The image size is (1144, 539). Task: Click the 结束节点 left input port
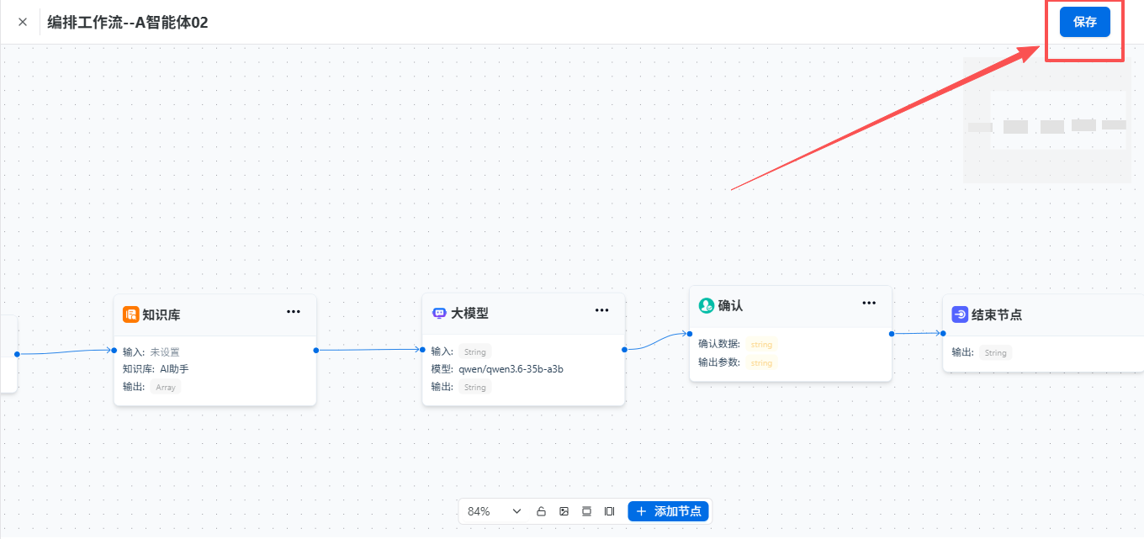pyautogui.click(x=943, y=333)
